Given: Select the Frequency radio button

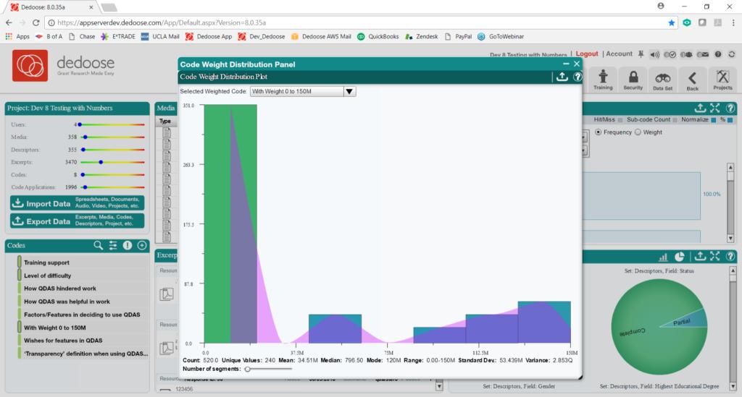Looking at the screenshot, I should point(598,132).
